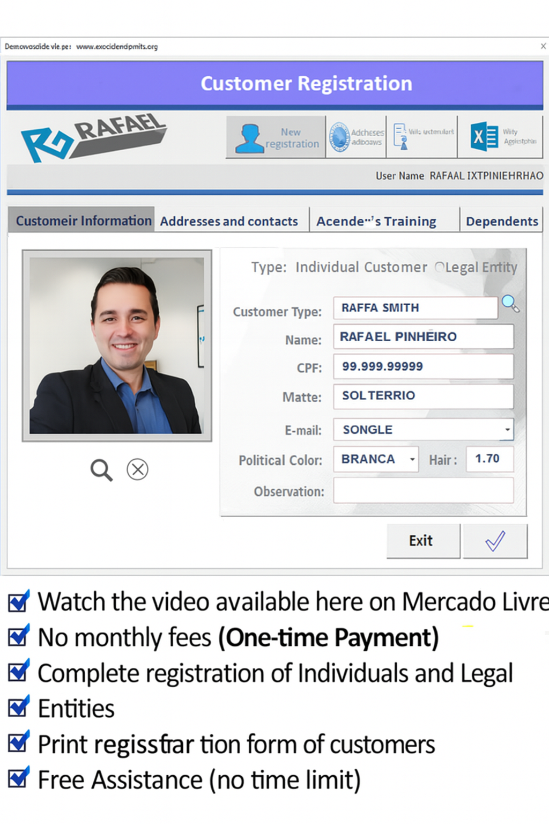Viewport: 549px width, 824px height.
Task: Switch to the Dependents tab
Action: [x=502, y=220]
